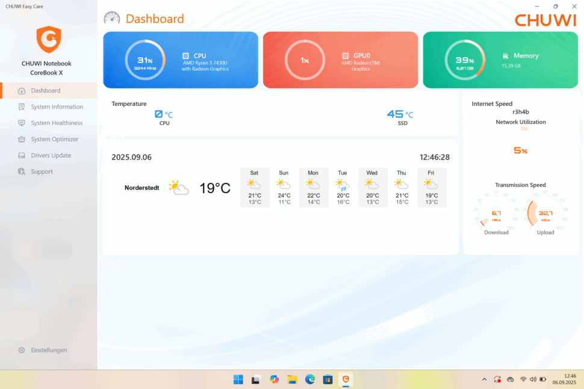This screenshot has width=584, height=389.
Task: Click the Support globe icon
Action: (22, 171)
